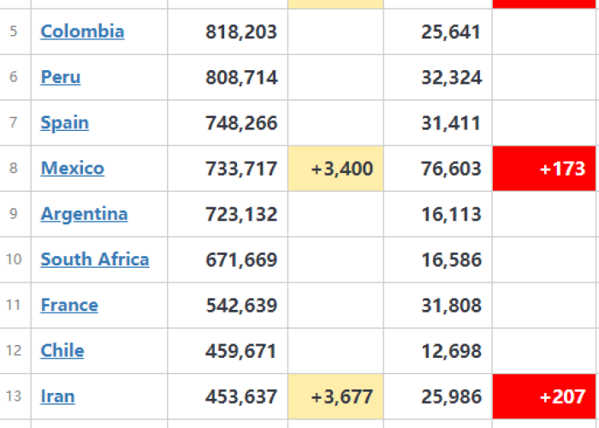Viewport: 599px width, 428px height.
Task: Select Iran's +3,677 new cases cell
Action: point(335,396)
